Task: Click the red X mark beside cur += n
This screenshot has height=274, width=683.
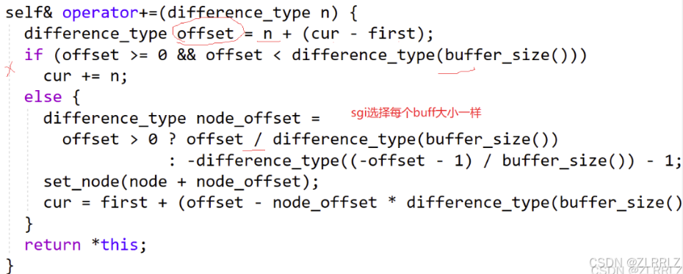Action: tap(9, 69)
